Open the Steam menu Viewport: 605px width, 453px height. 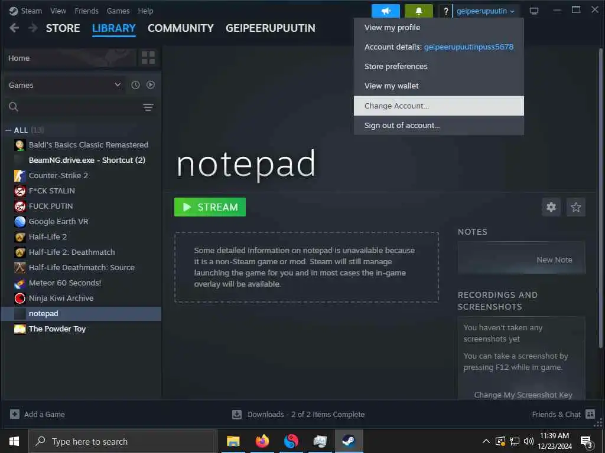pos(31,11)
